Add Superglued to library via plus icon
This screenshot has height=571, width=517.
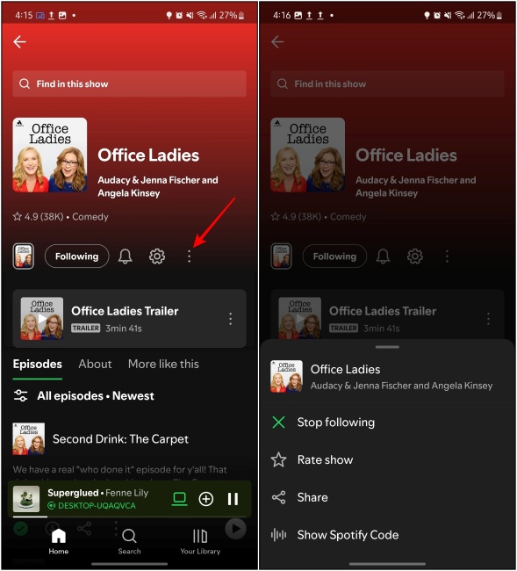coord(206,499)
